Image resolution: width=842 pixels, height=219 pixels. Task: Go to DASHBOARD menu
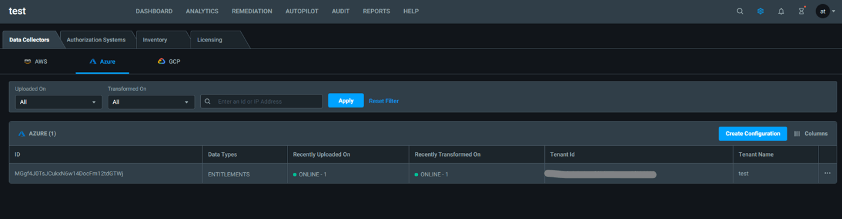pos(154,11)
